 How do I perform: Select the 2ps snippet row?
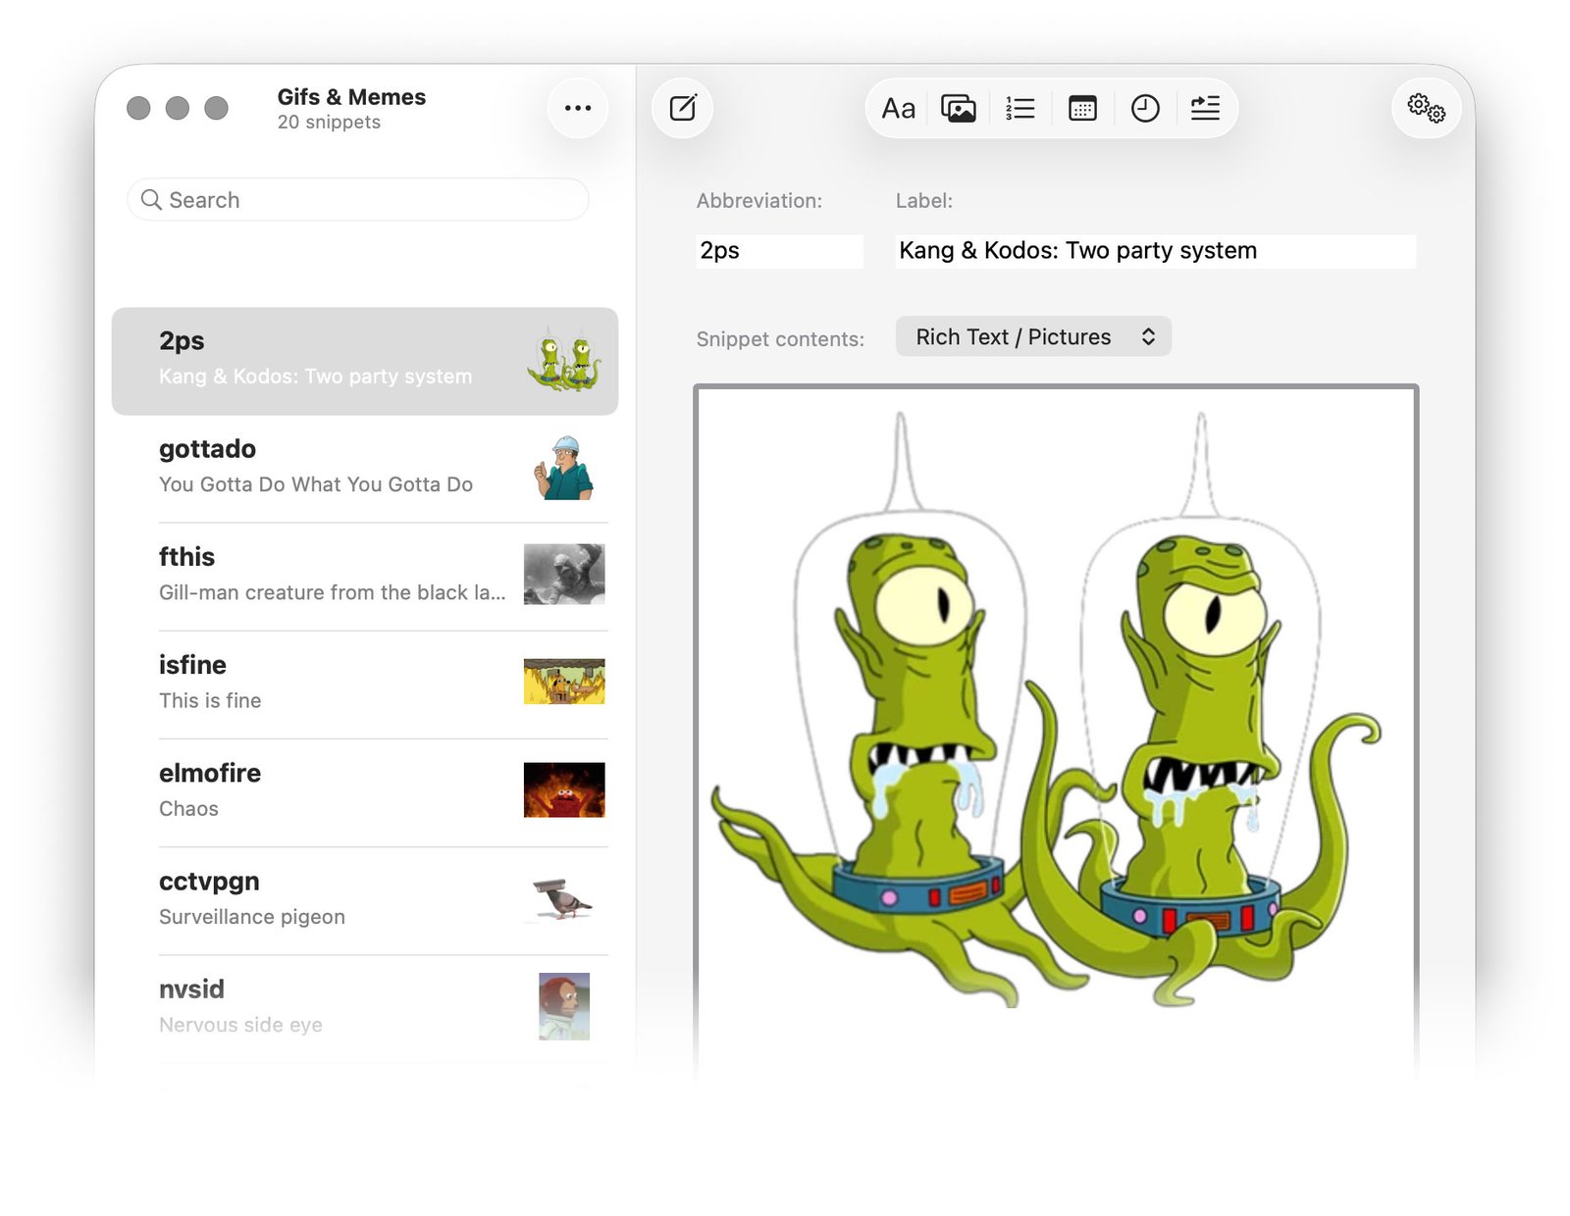click(365, 361)
